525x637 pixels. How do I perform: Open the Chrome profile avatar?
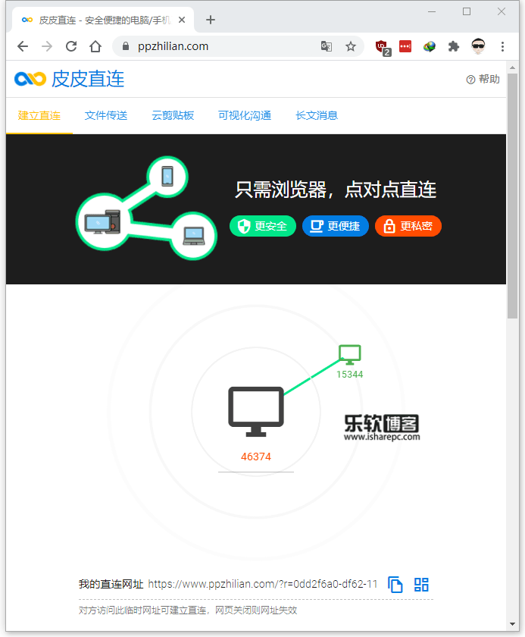(x=479, y=46)
